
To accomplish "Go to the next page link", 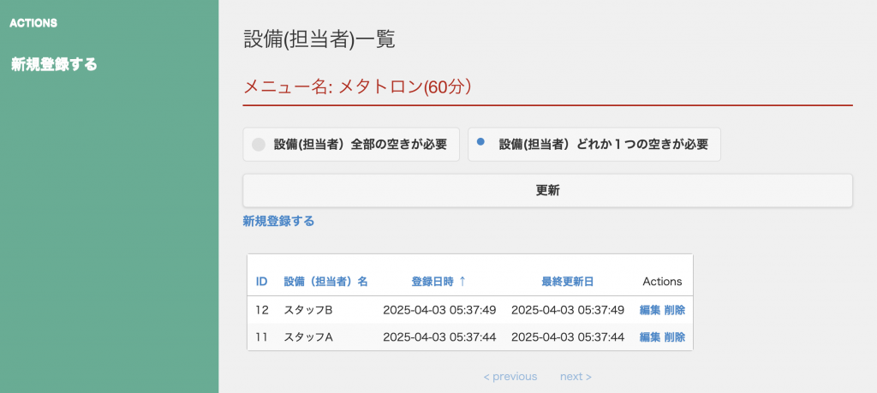I will click(576, 377).
